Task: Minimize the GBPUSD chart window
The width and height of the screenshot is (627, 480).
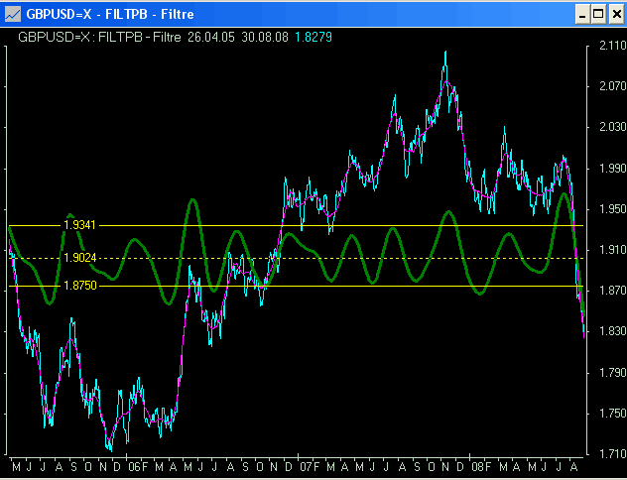Action: pos(582,15)
